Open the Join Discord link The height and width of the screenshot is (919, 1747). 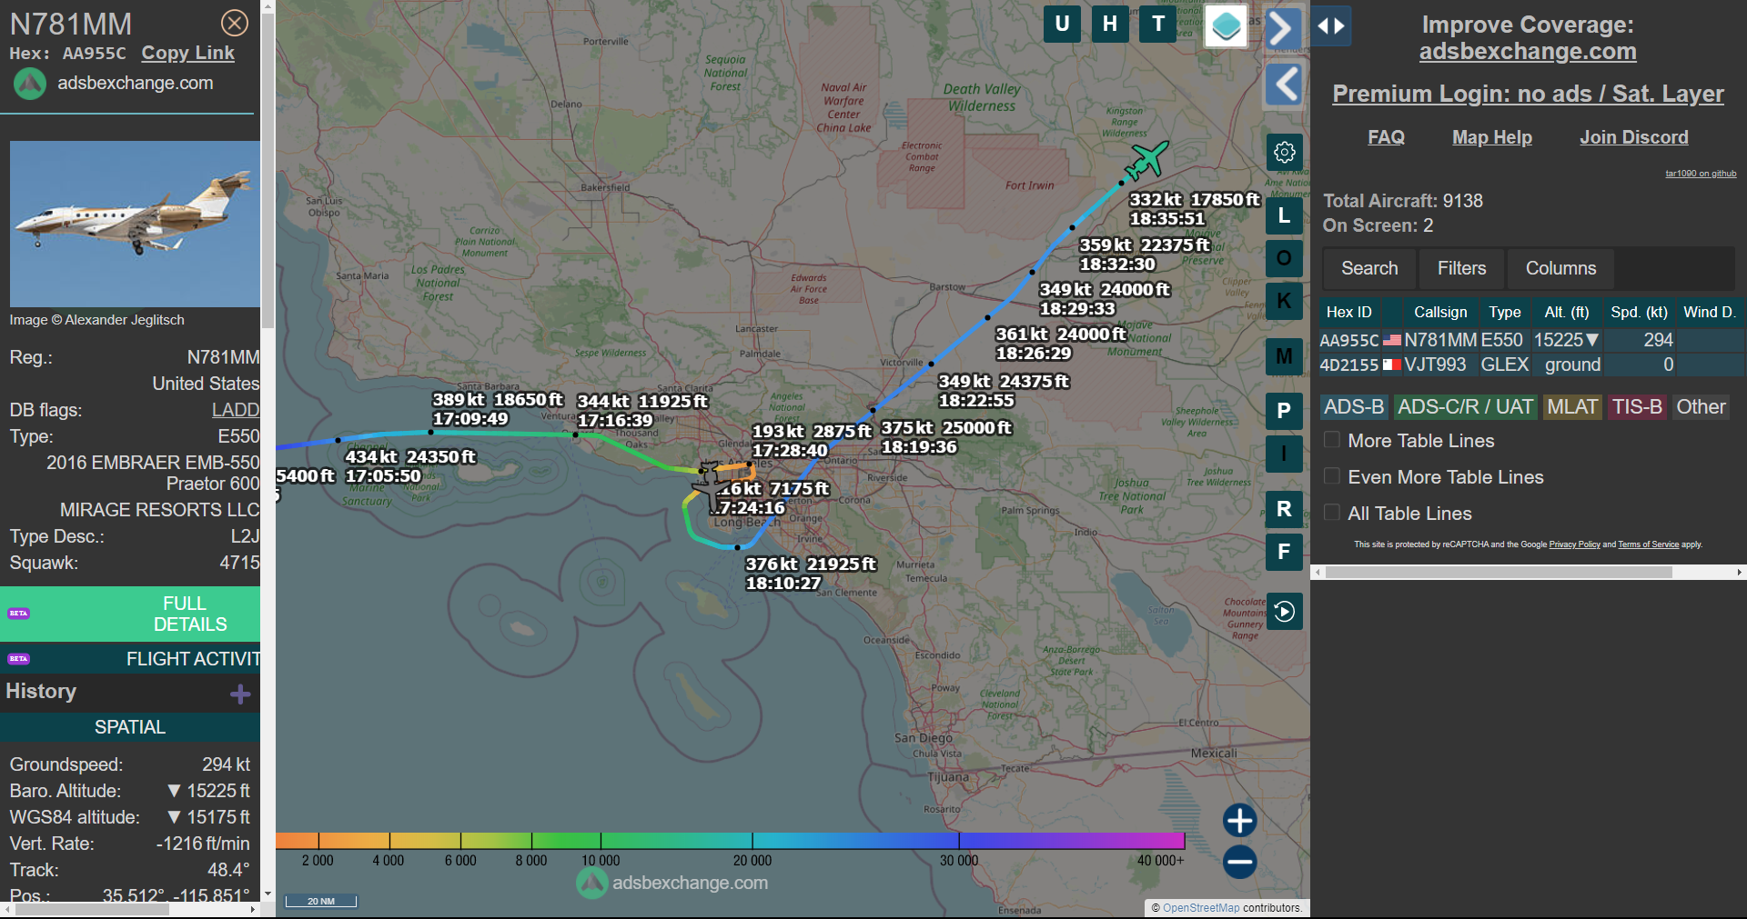(1634, 137)
